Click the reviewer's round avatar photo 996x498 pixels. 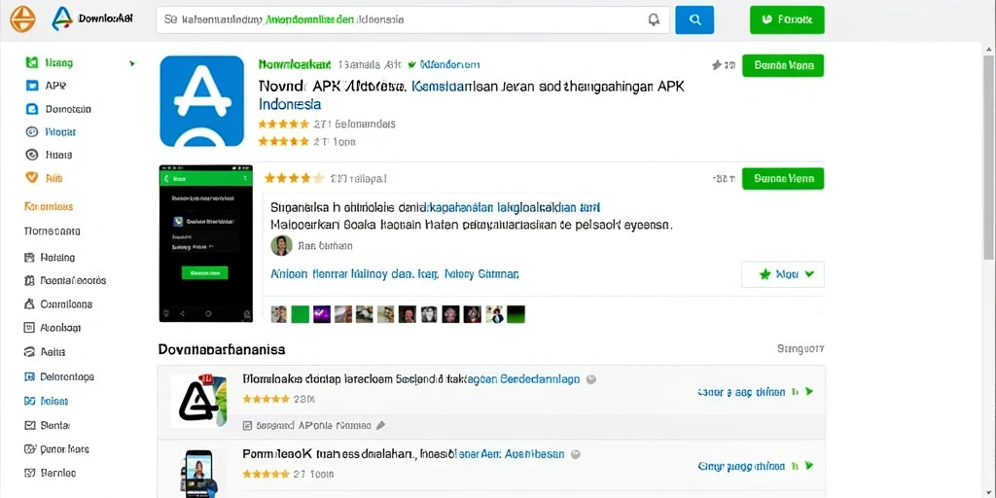coord(281,245)
